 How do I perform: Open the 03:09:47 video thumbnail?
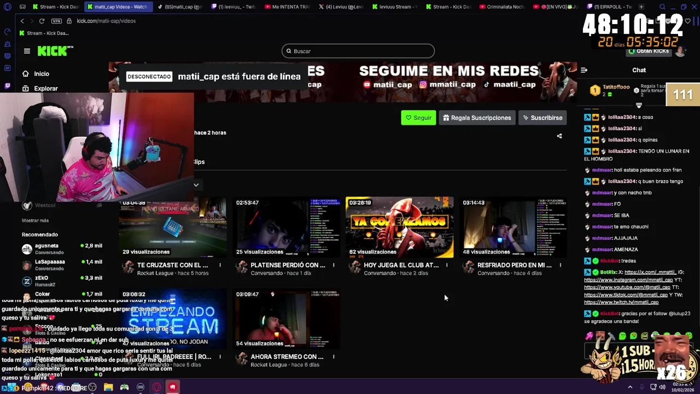(x=287, y=319)
